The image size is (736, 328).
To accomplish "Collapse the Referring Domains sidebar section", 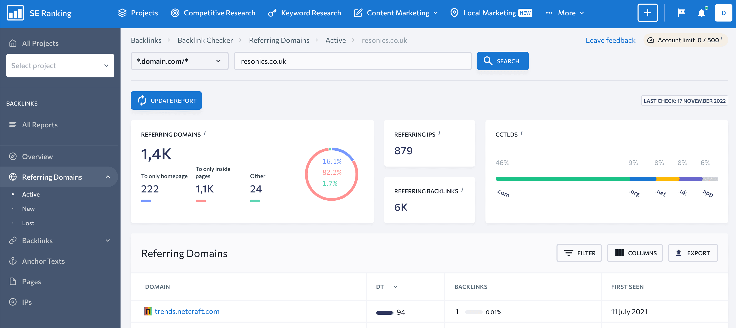I will pos(108,177).
